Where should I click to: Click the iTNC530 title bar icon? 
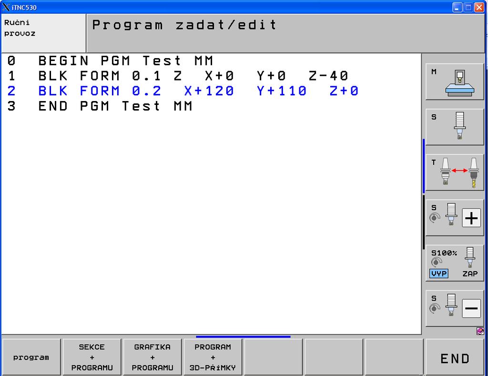6,7
